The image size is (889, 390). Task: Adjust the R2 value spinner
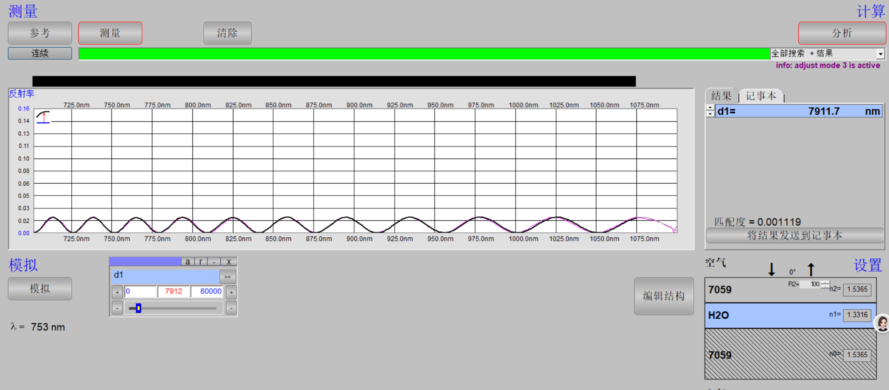[825, 284]
